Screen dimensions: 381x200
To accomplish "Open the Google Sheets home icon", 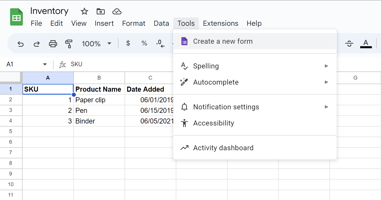I will pyautogui.click(x=16, y=17).
